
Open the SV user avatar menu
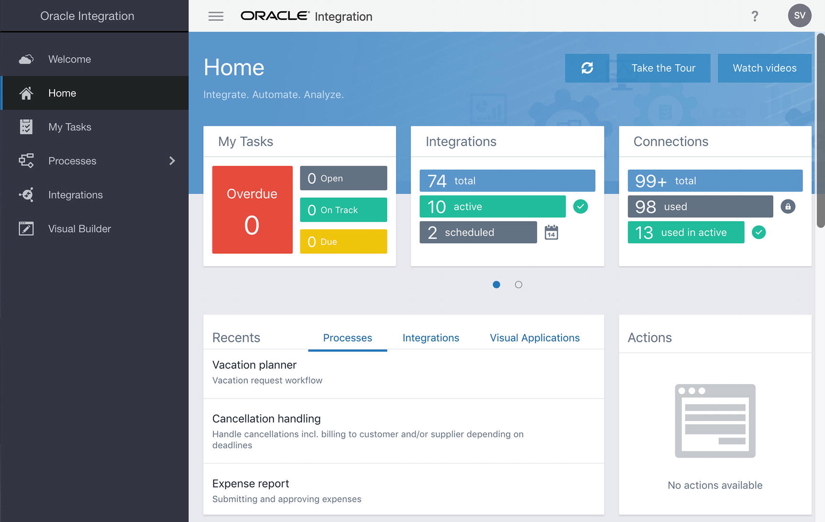800,16
